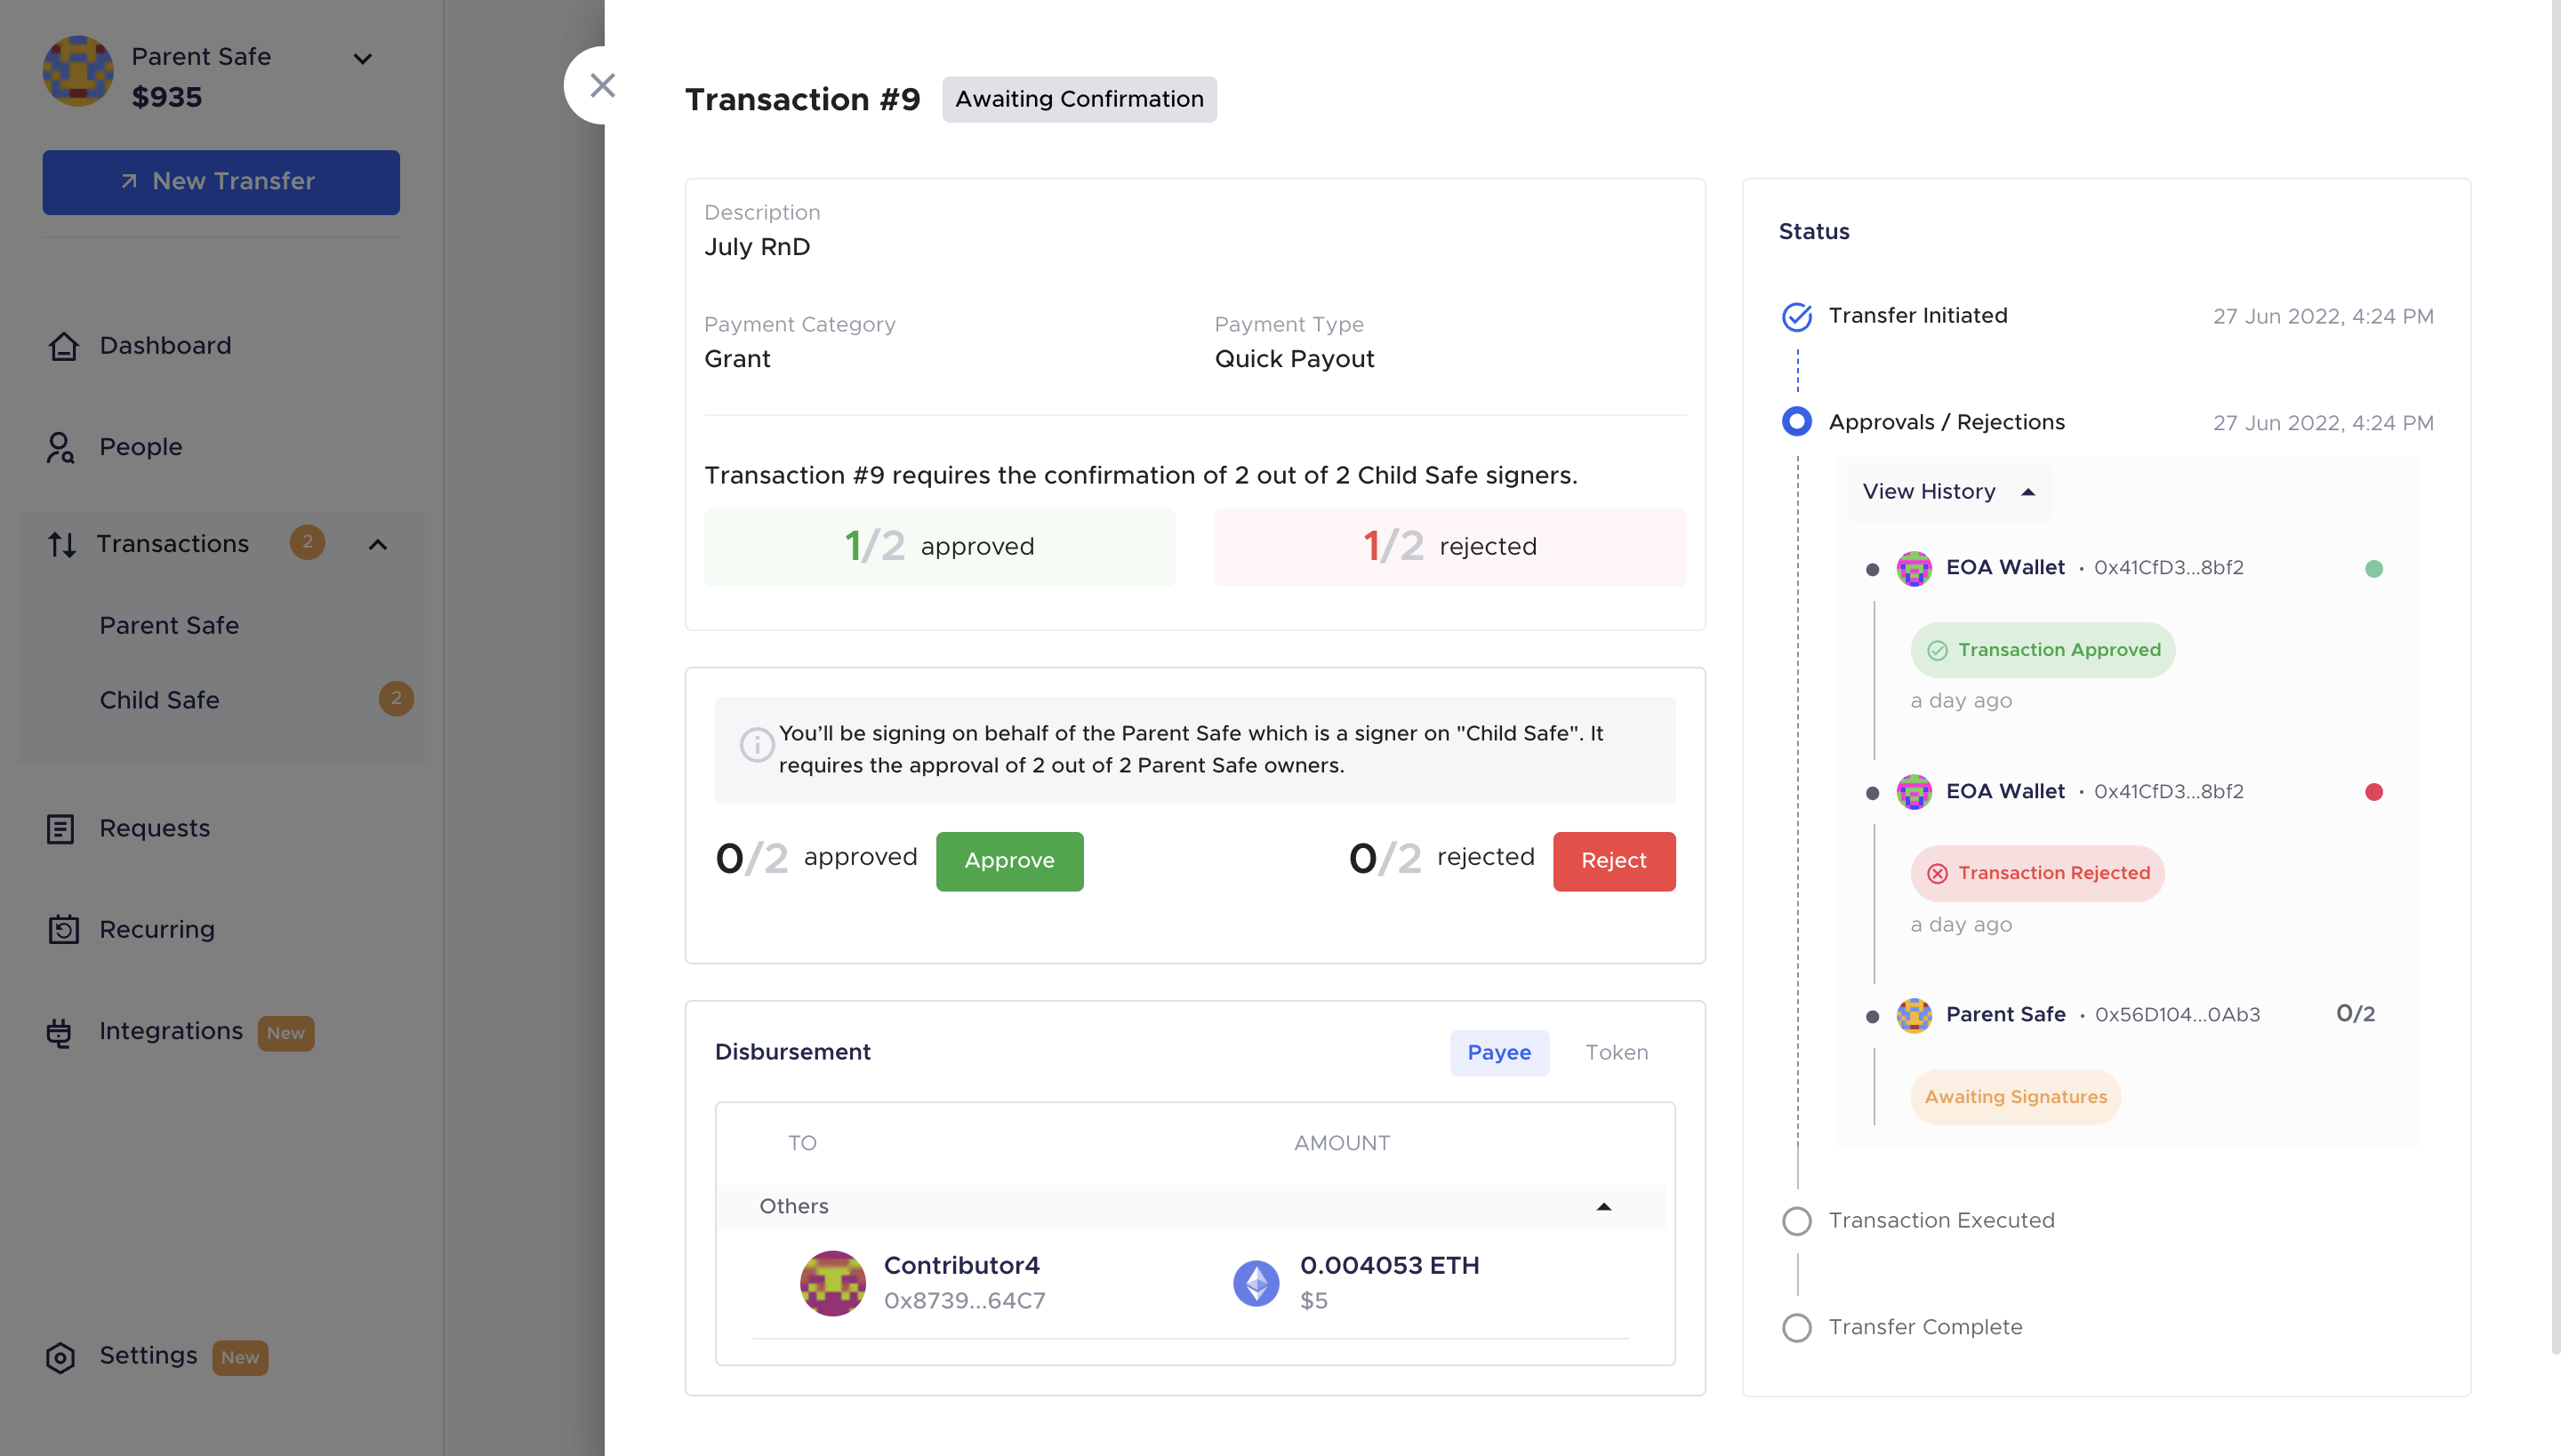Click the New badge beside Settings
The width and height of the screenshot is (2561, 1456).
(240, 1358)
